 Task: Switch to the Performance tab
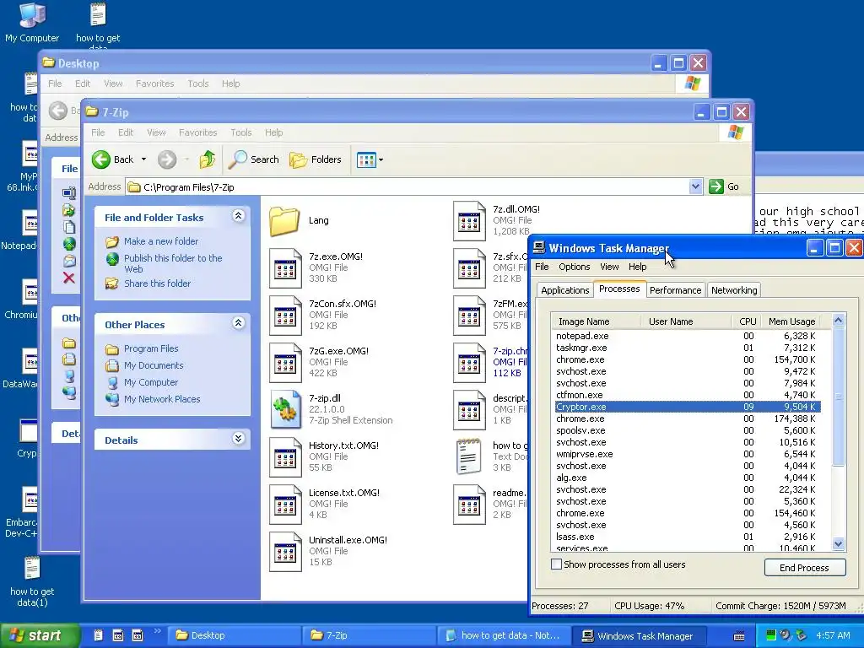(x=675, y=290)
